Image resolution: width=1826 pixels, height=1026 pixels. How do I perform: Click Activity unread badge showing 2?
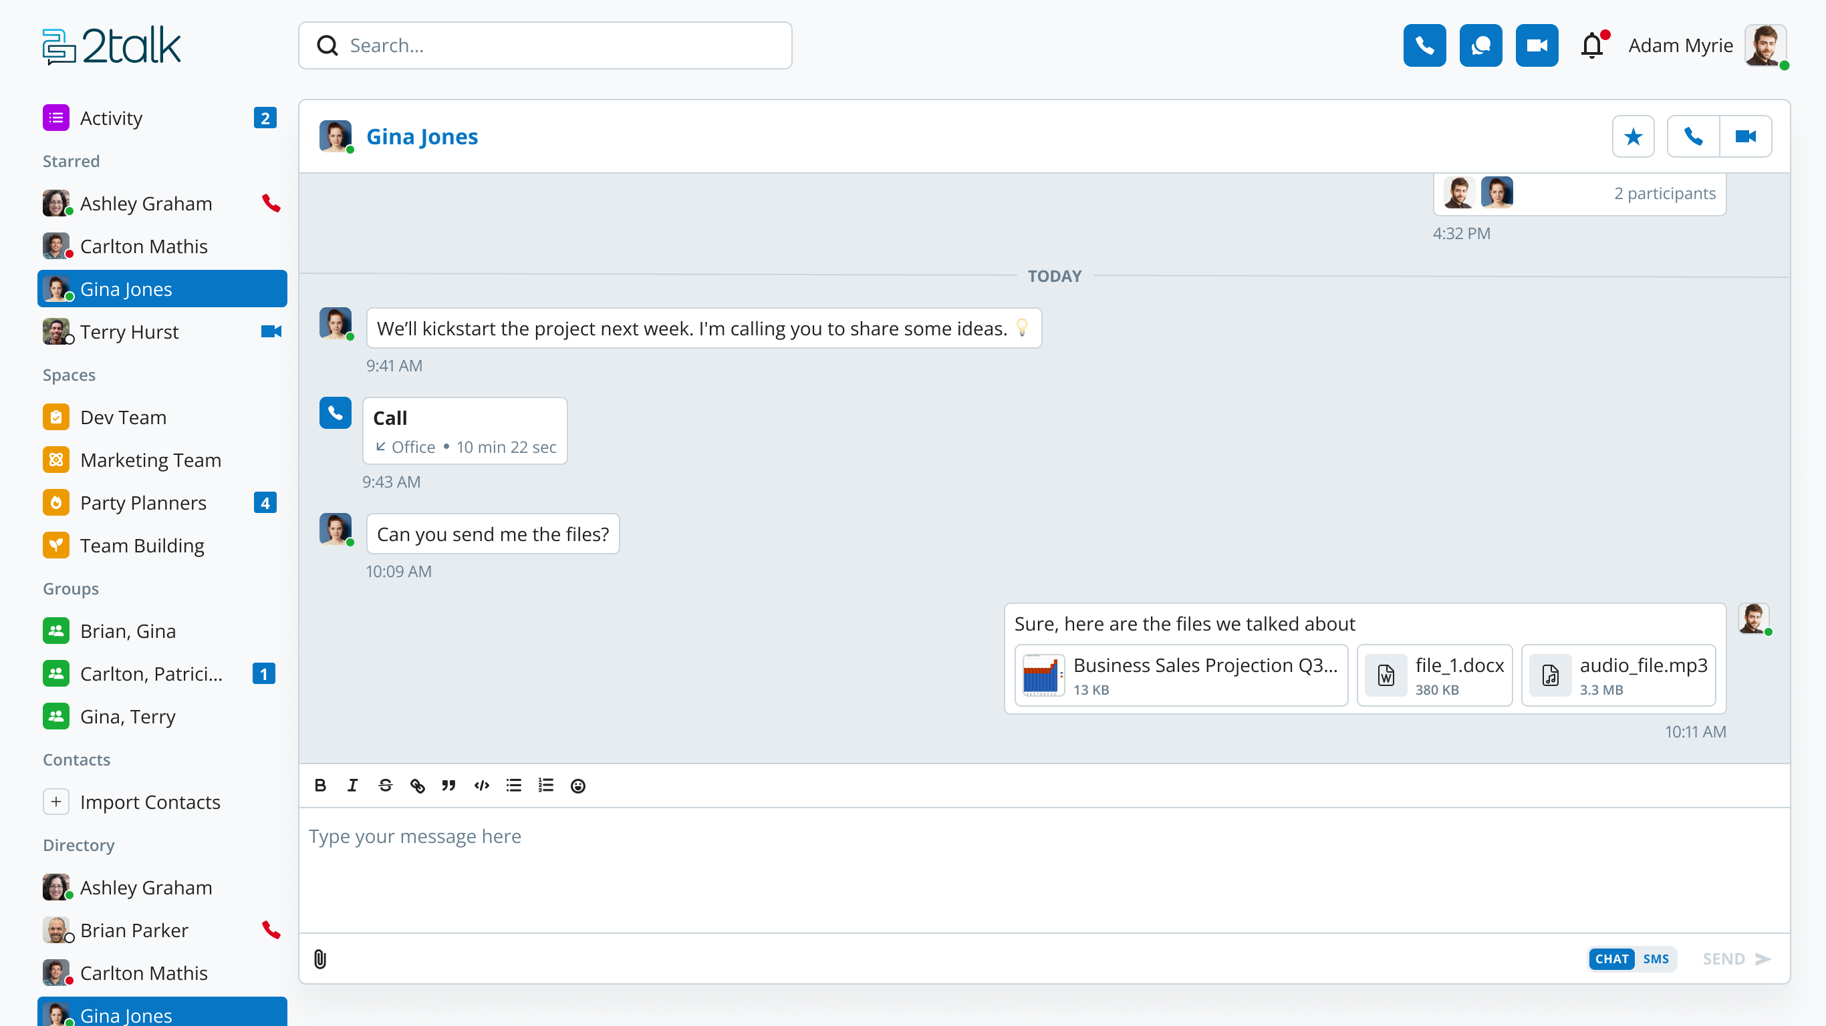click(265, 118)
